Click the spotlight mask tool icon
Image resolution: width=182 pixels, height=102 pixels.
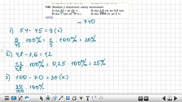pos(81,98)
